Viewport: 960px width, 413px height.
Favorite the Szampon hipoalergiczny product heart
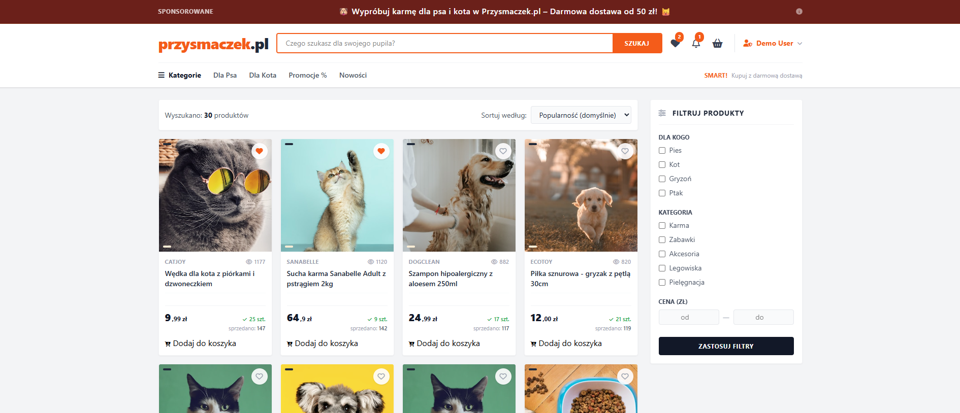tap(503, 151)
